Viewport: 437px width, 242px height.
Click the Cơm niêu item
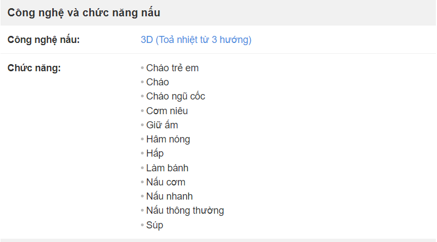[167, 111]
